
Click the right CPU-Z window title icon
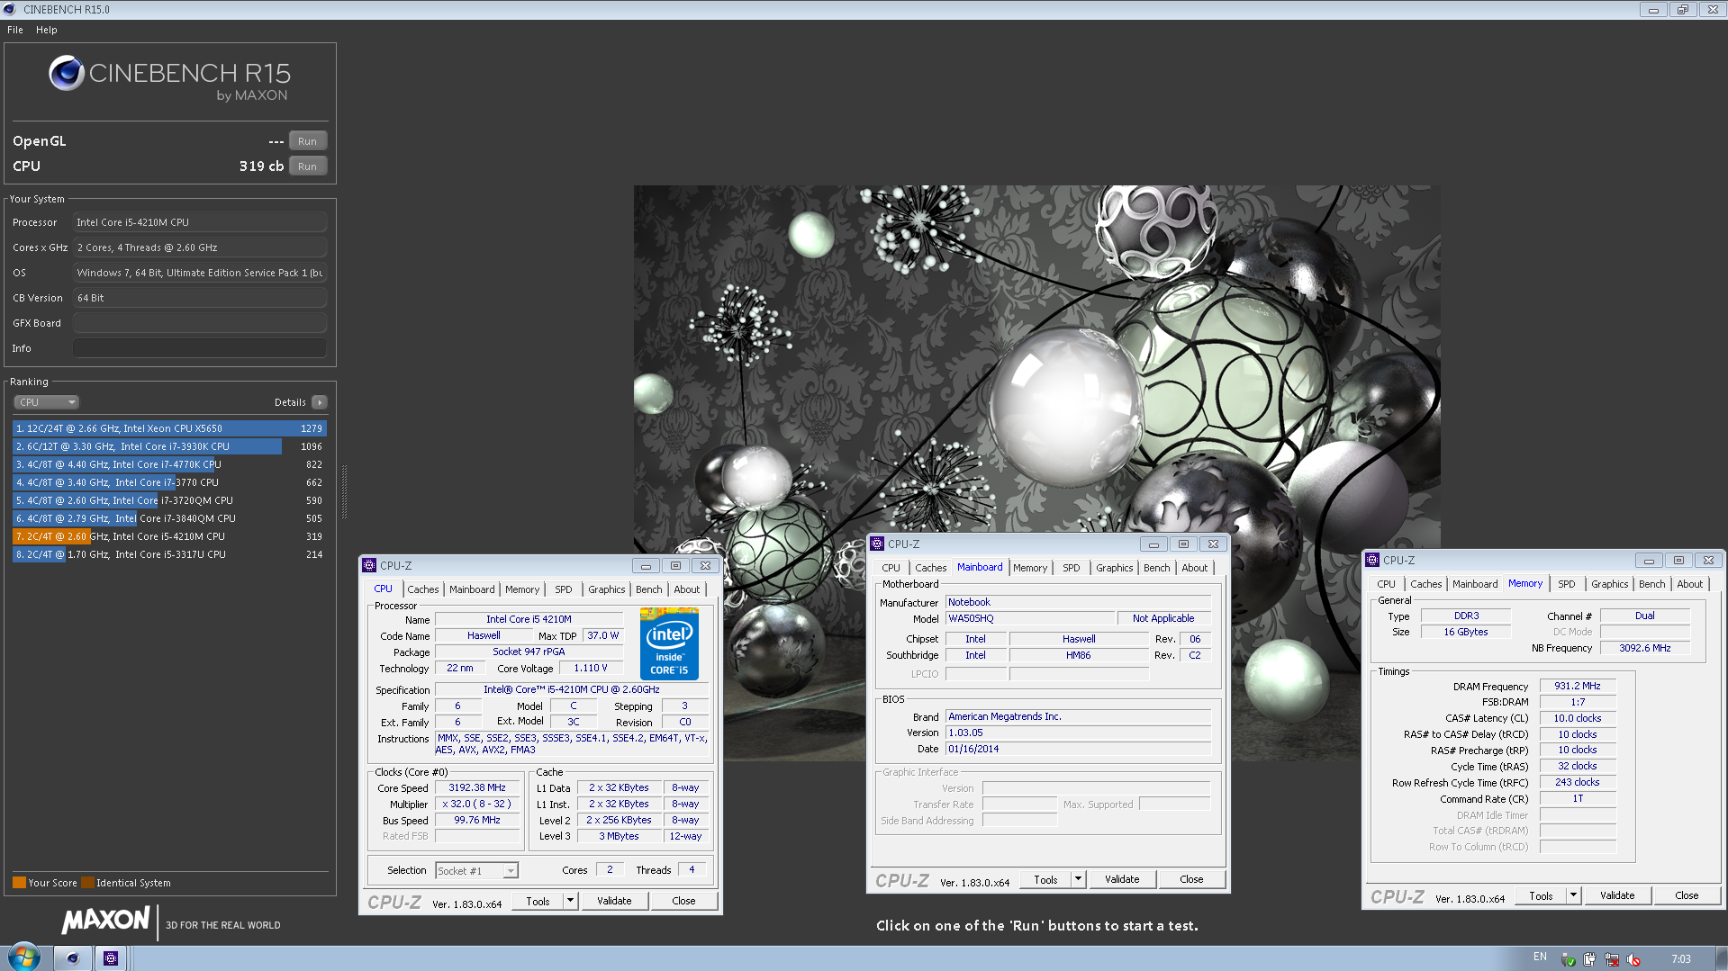1372,560
